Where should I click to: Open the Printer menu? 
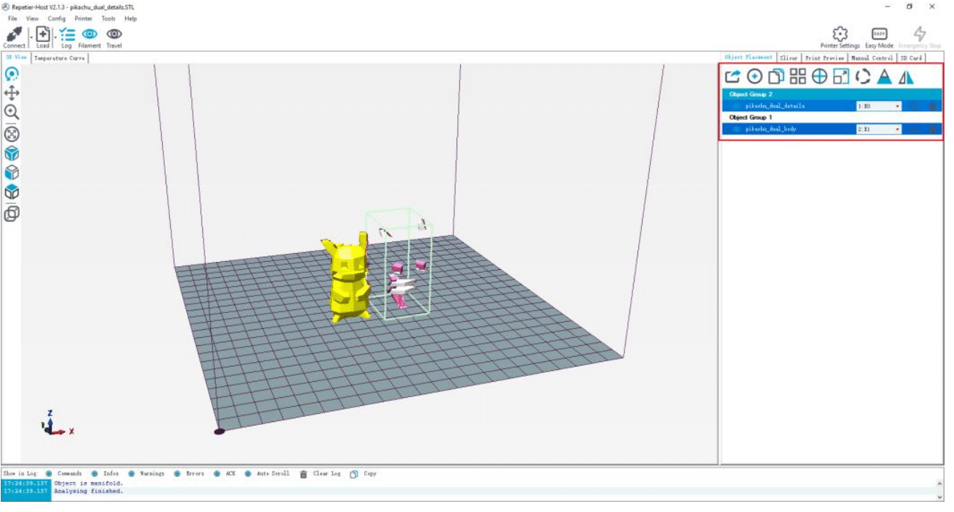[83, 18]
